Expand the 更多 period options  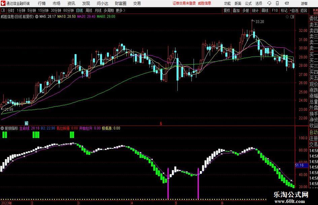[120, 10]
